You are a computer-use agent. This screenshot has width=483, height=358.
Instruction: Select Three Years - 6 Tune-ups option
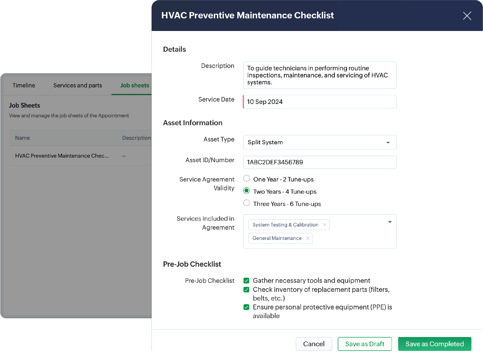pyautogui.click(x=246, y=203)
